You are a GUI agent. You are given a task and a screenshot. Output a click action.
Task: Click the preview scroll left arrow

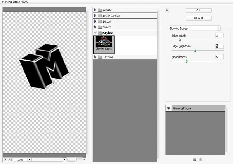(64, 160)
